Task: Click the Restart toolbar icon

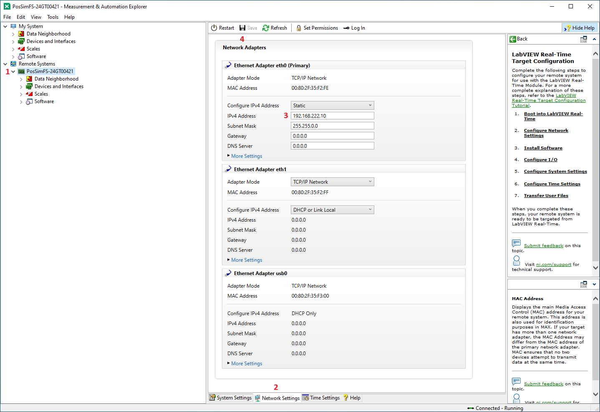Action: tap(214, 28)
